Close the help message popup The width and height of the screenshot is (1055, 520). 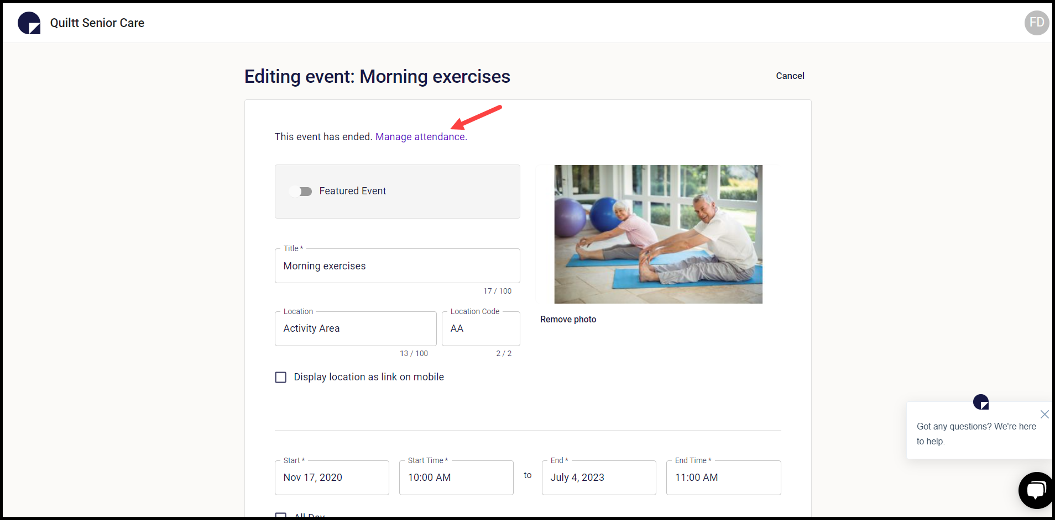click(x=1044, y=414)
